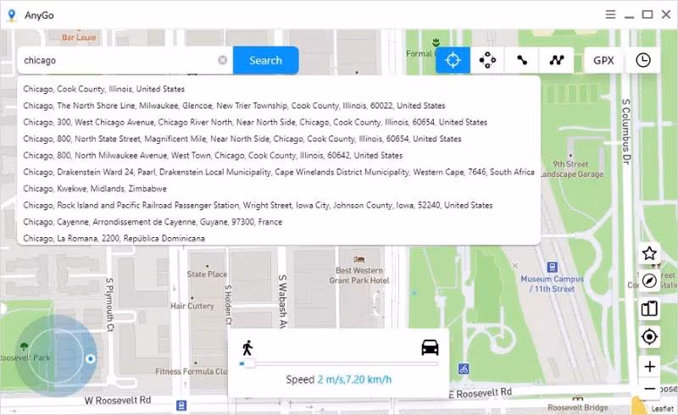The width and height of the screenshot is (678, 415).
Task: Open favorites with the star icon
Action: (649, 253)
